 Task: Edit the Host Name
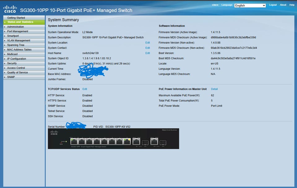point(148,53)
